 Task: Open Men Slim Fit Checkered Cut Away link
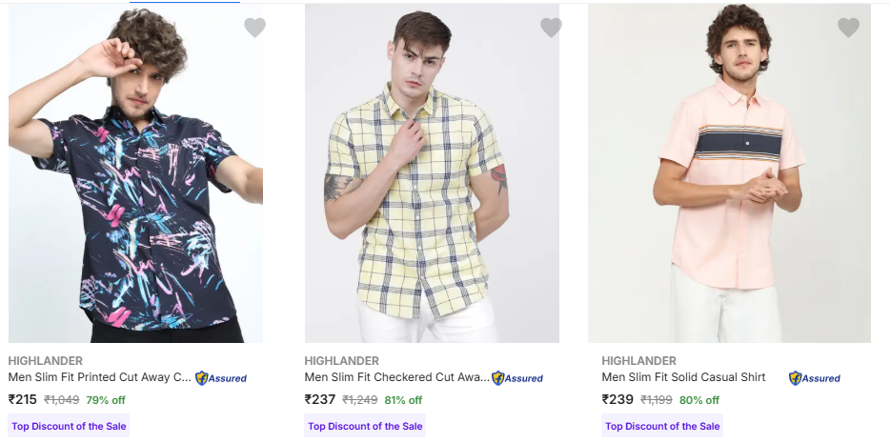click(x=395, y=377)
